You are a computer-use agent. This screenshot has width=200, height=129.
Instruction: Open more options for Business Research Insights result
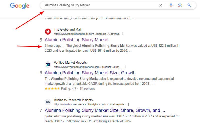[x=128, y=104]
